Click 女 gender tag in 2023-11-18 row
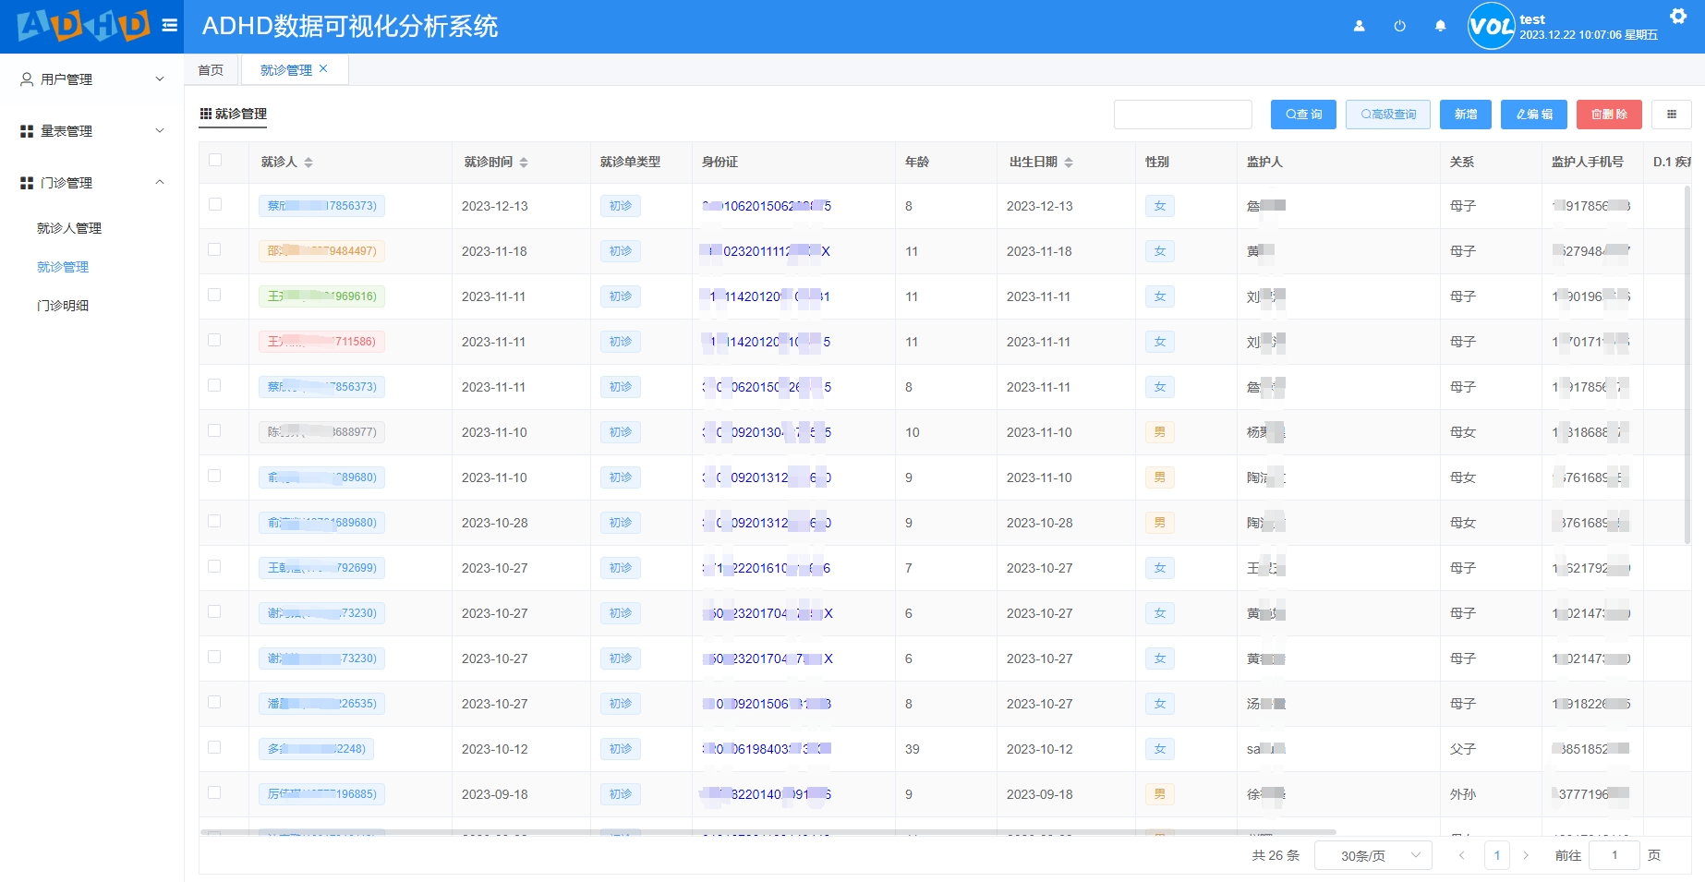 click(1160, 251)
